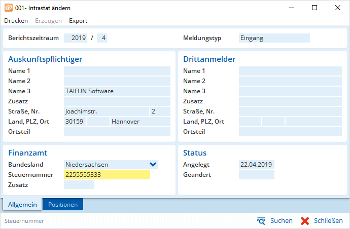This screenshot has height=229, width=350.
Task: Click the postal code field 30159
Action: tap(75, 122)
